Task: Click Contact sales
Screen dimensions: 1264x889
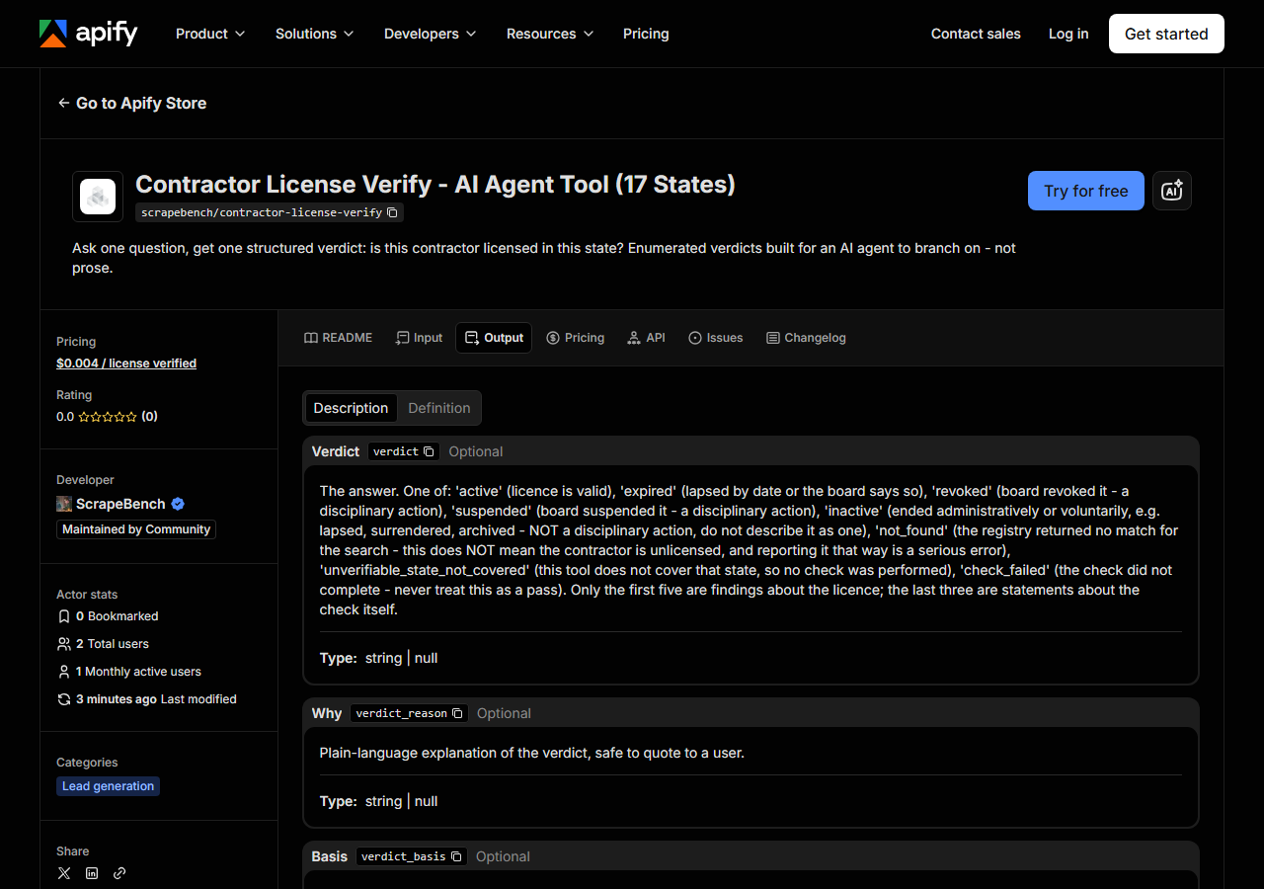Action: pos(976,34)
